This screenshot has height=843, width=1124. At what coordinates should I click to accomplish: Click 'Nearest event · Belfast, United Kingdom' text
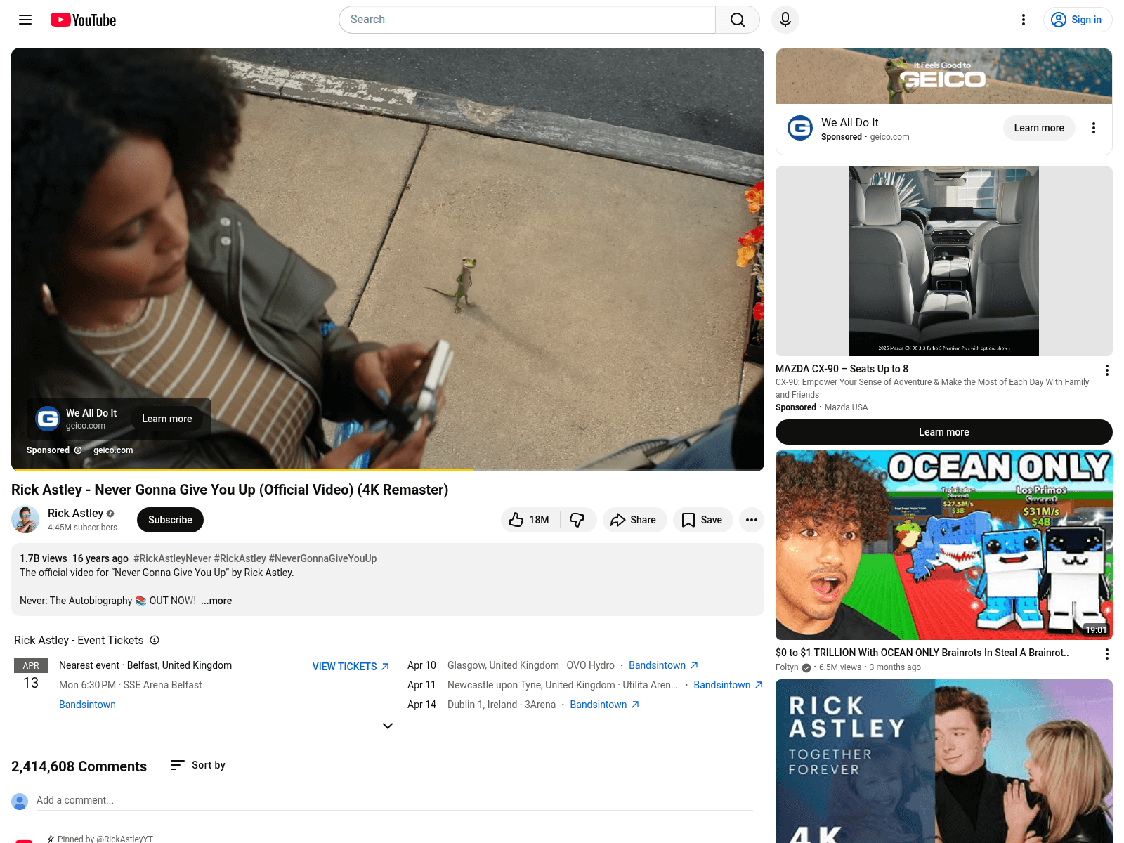[145, 665]
